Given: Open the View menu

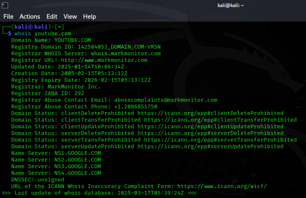Looking at the screenshot, I should pyautogui.click(x=70, y=17).
